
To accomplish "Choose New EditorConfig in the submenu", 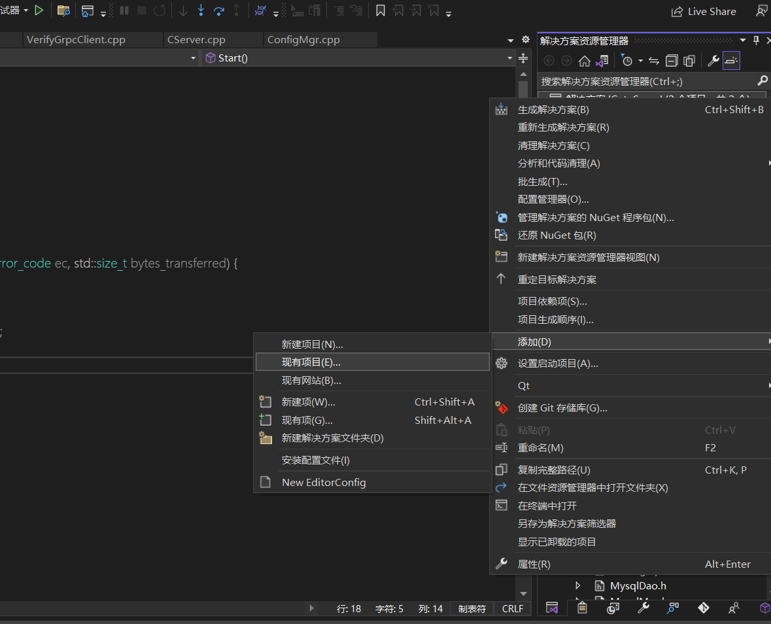I will point(373,482).
